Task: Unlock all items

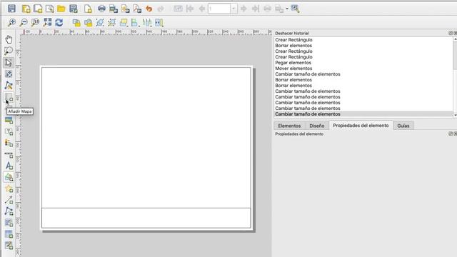Action: coord(88,22)
